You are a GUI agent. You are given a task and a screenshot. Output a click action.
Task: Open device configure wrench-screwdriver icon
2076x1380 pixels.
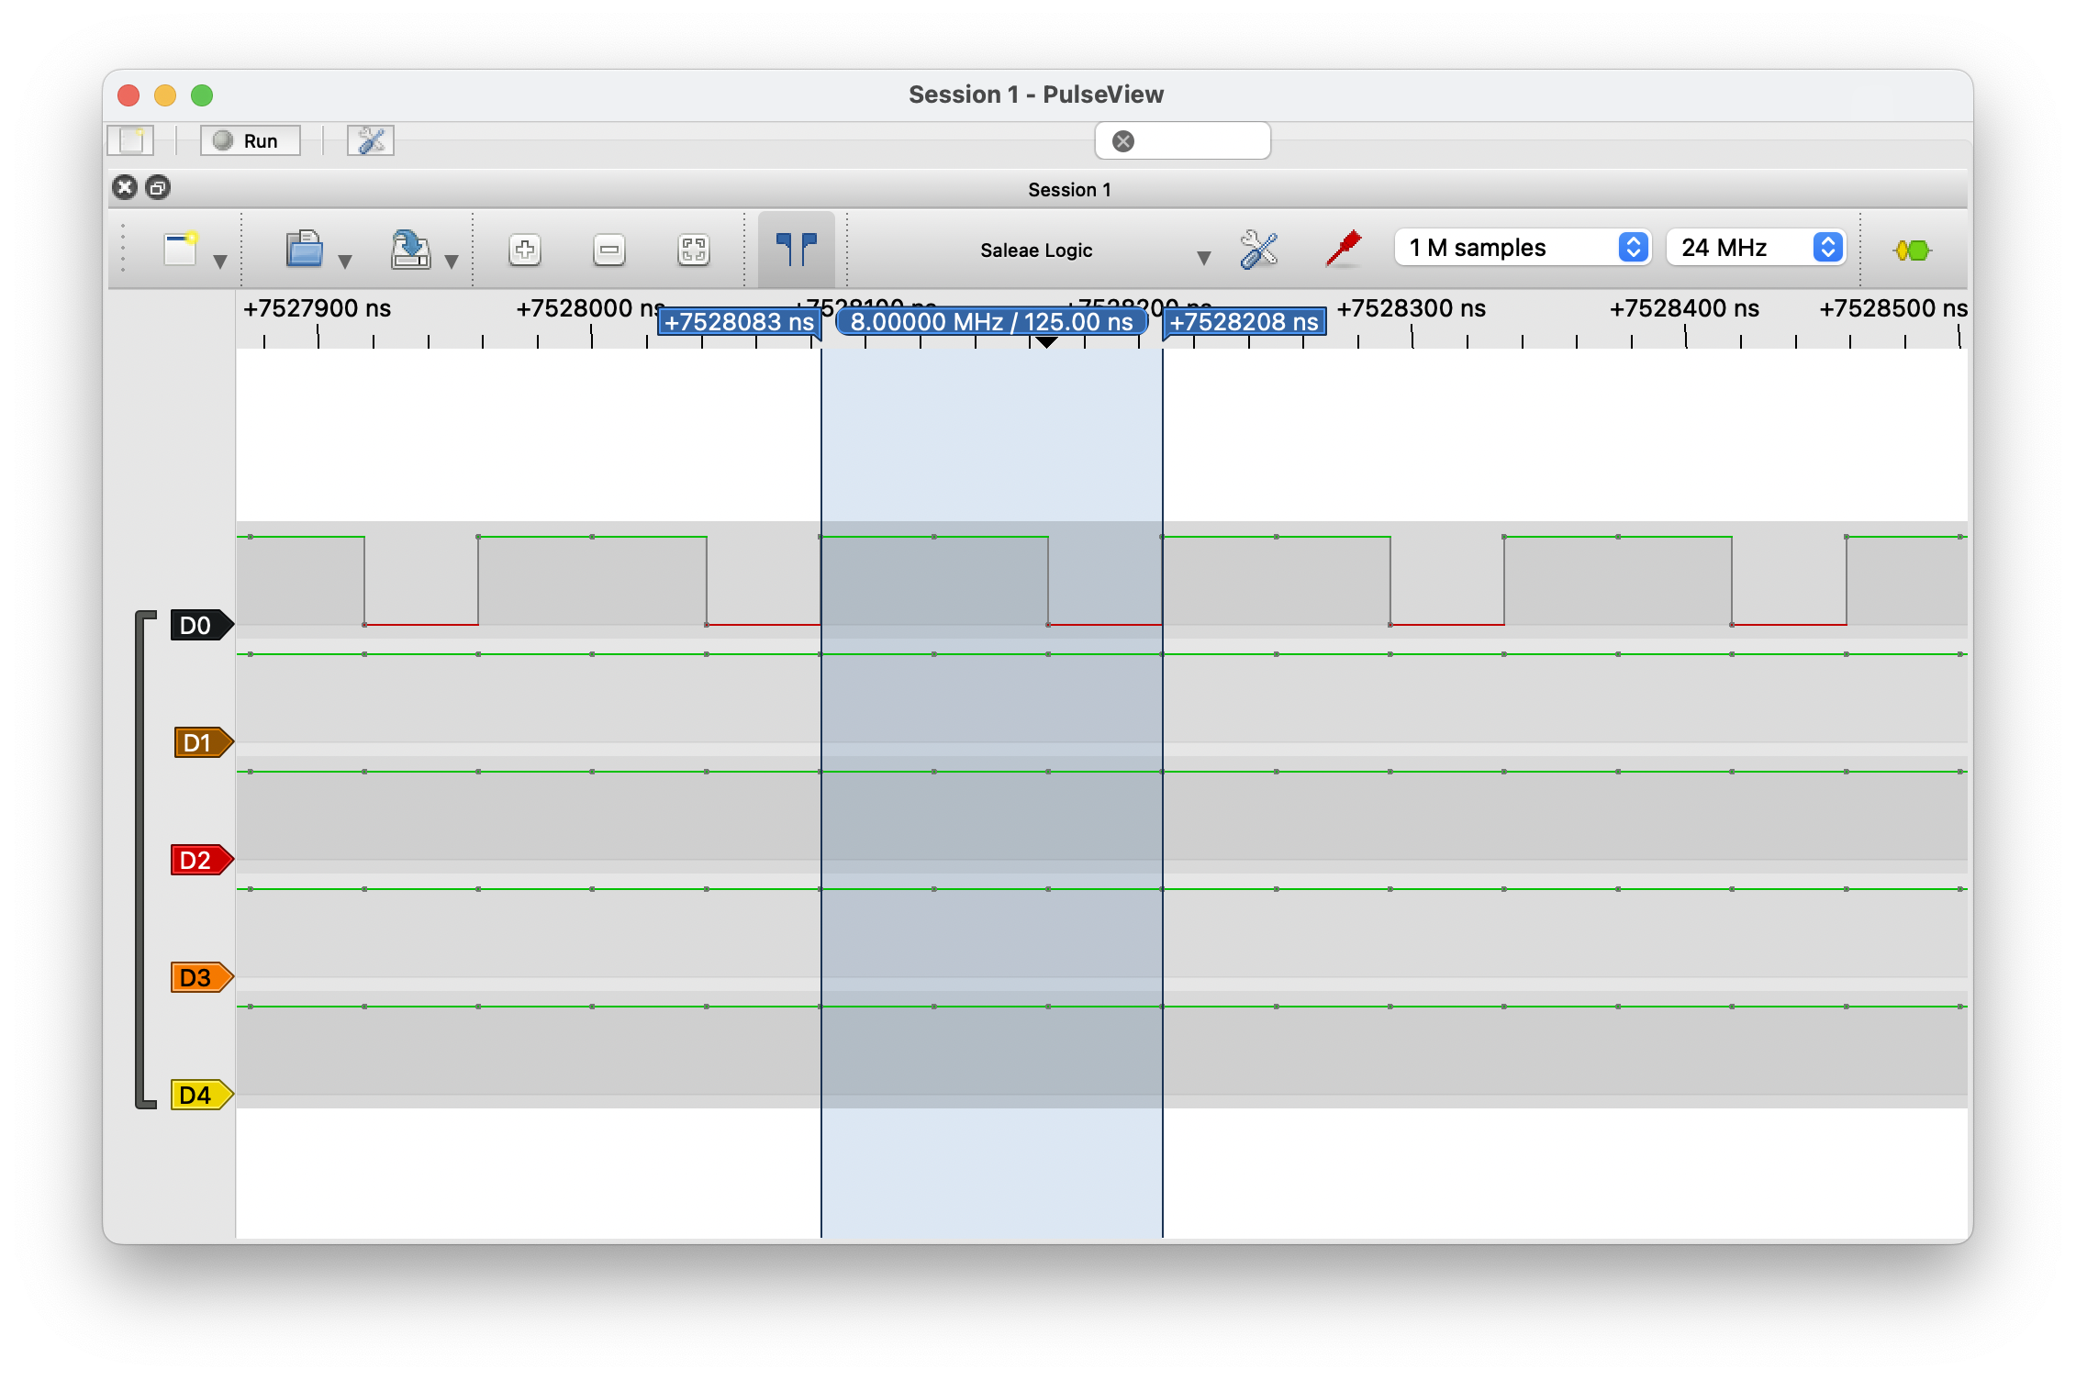[1258, 250]
